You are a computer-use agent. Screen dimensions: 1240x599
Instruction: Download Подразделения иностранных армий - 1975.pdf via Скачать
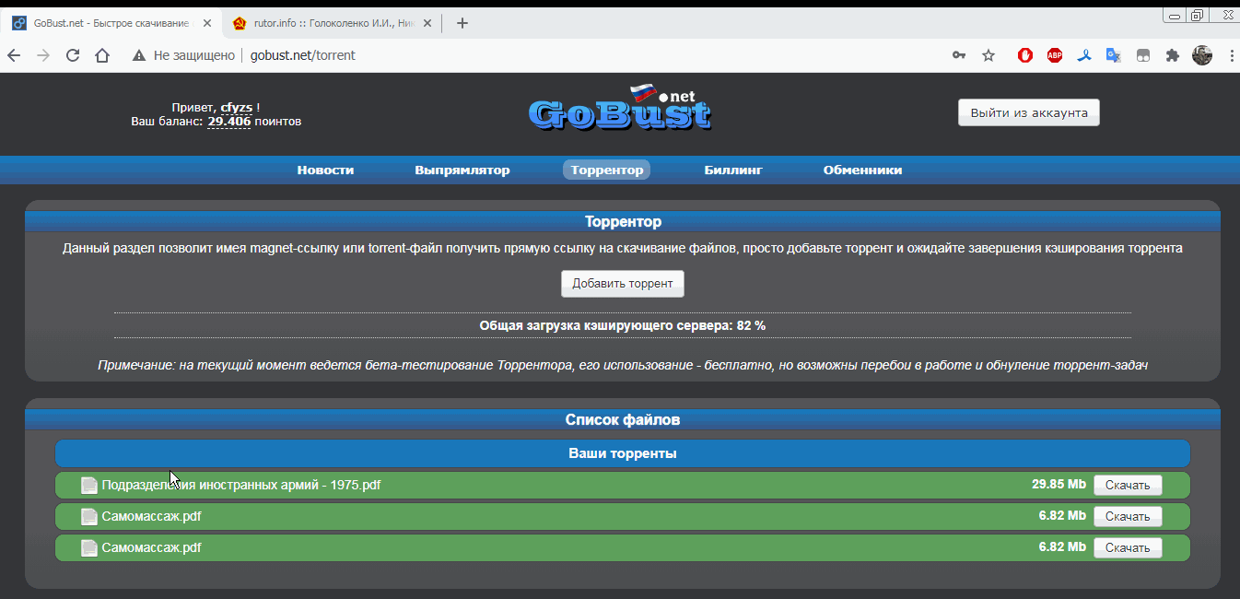pyautogui.click(x=1128, y=485)
